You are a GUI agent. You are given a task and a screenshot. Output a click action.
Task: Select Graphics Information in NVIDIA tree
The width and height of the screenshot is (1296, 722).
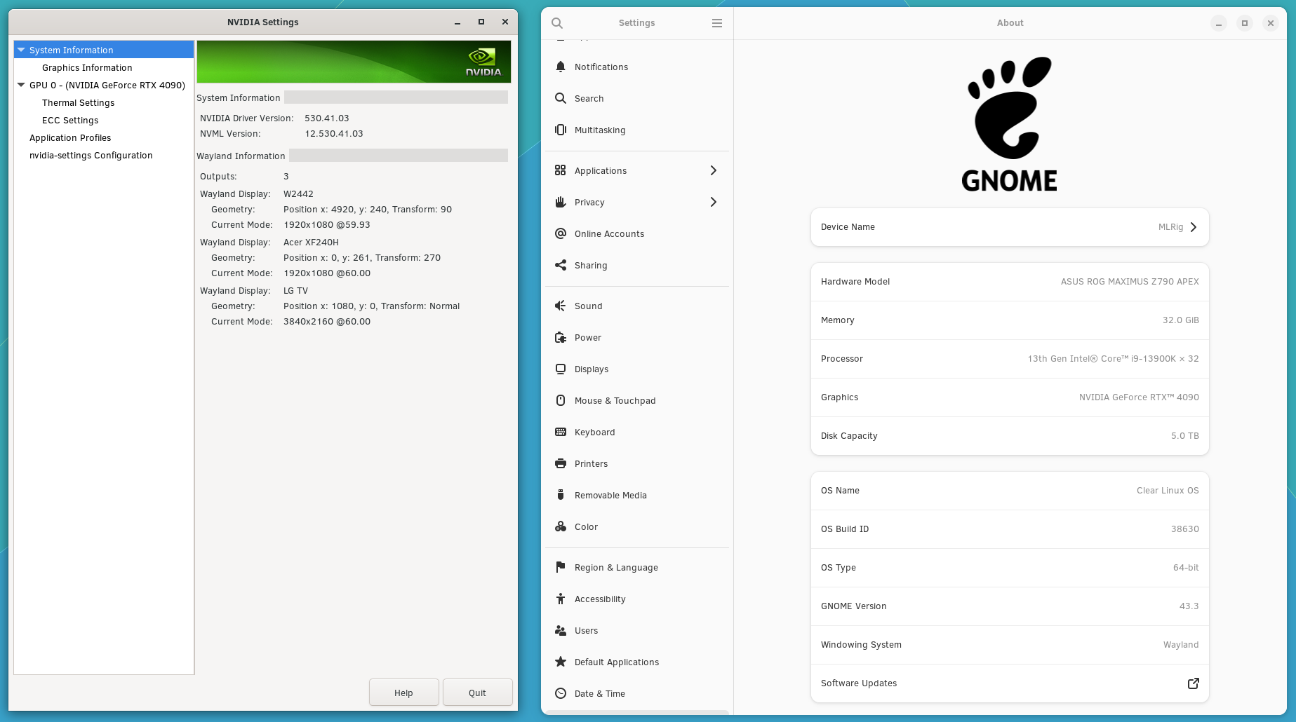click(x=87, y=67)
